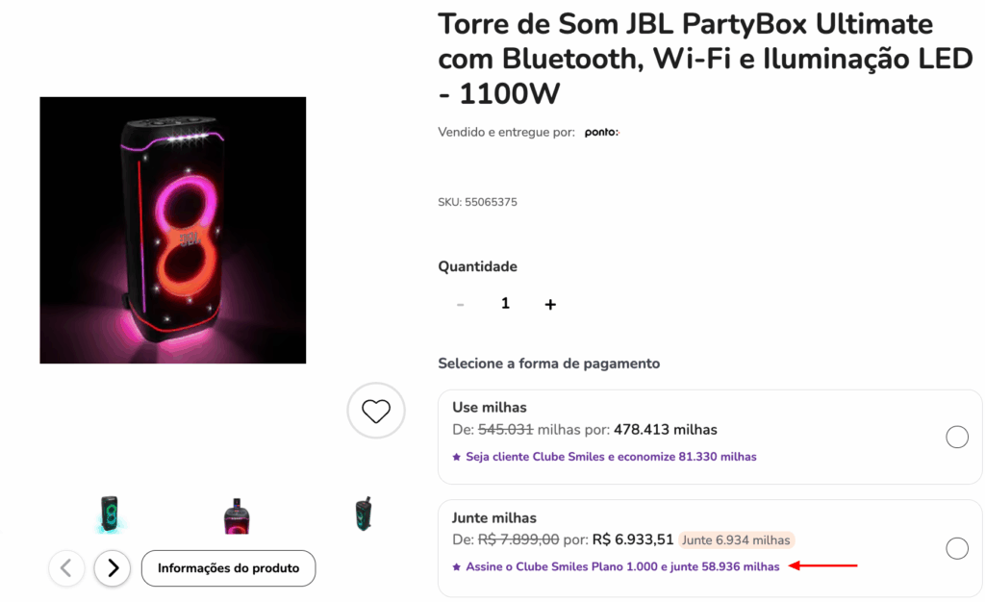This screenshot has width=985, height=602.
Task: Click the heart outline on the wishlist circle
Action: tap(375, 411)
